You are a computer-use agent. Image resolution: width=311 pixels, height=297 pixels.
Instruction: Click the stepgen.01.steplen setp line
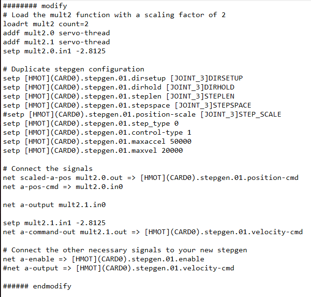[119, 96]
